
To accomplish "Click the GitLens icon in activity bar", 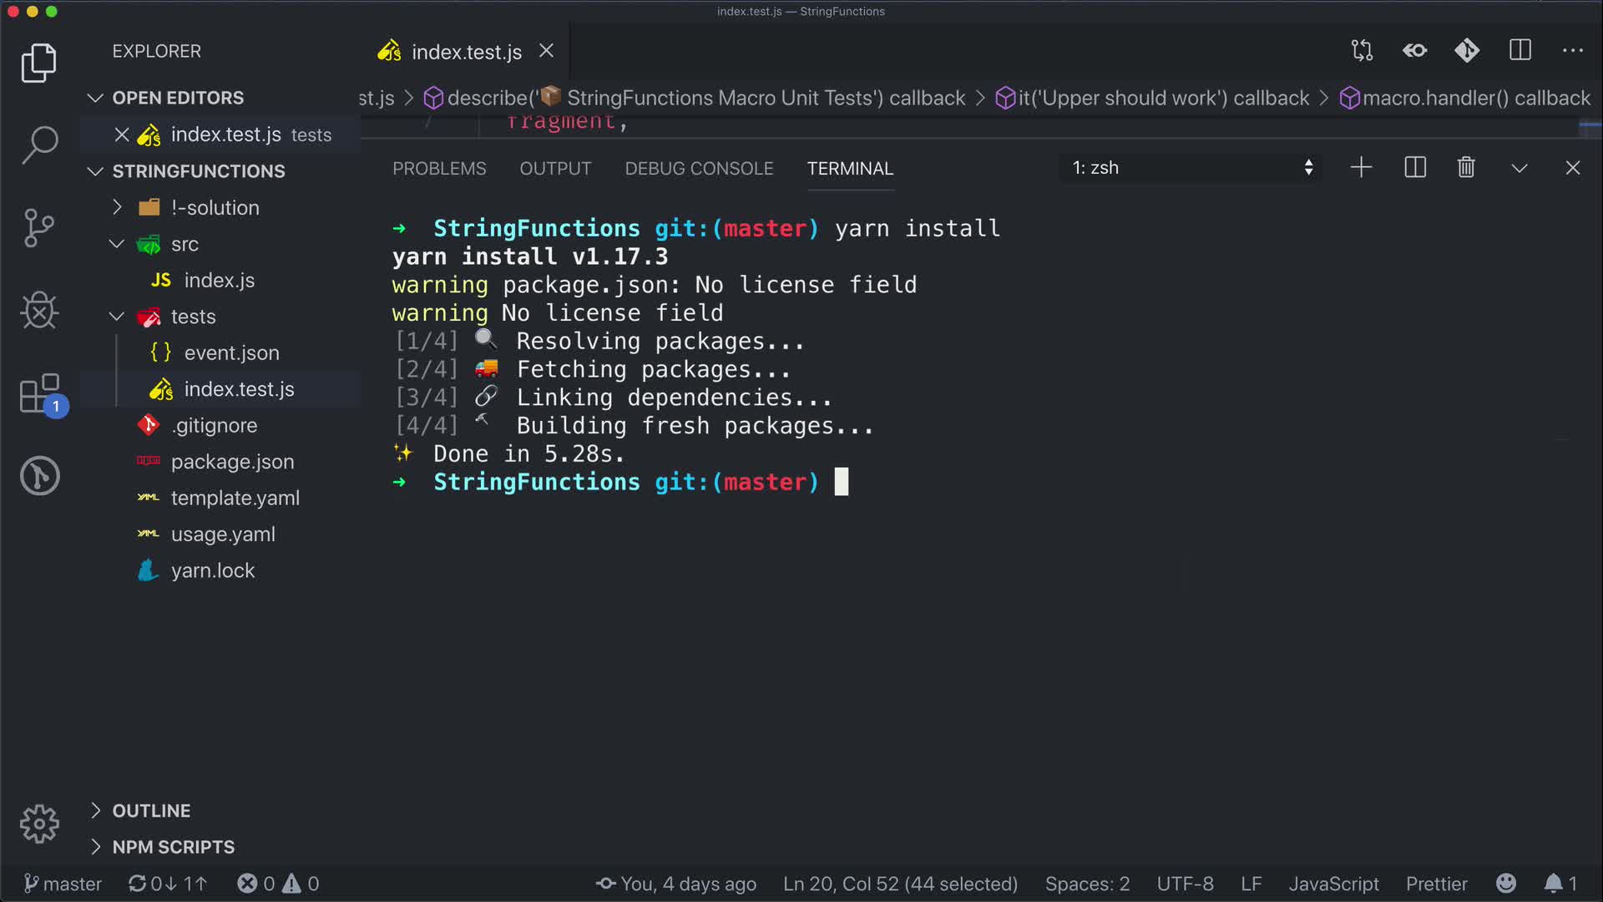I will 39,476.
